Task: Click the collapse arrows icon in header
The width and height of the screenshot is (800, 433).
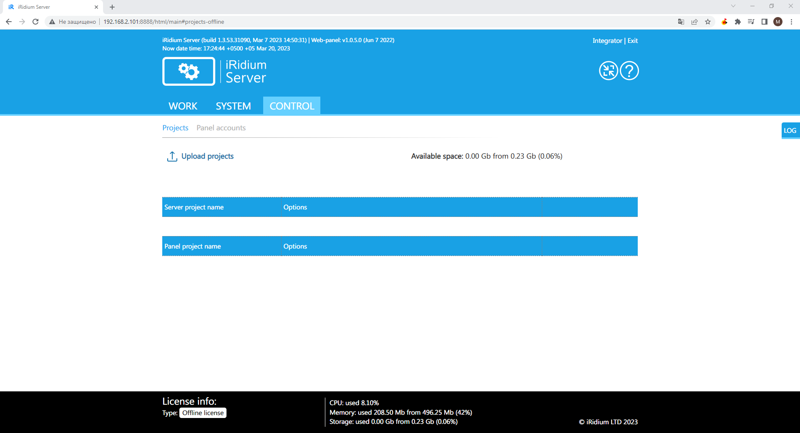Action: pyautogui.click(x=608, y=71)
